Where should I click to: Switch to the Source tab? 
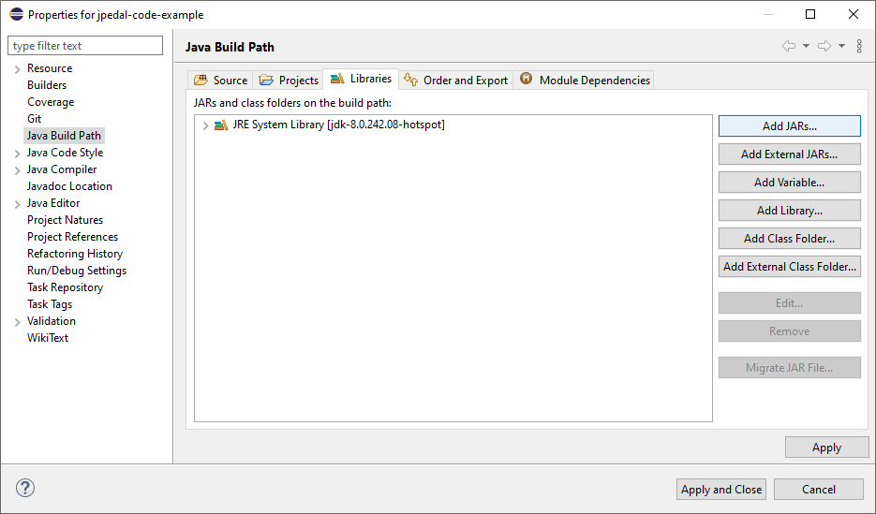[x=221, y=81]
